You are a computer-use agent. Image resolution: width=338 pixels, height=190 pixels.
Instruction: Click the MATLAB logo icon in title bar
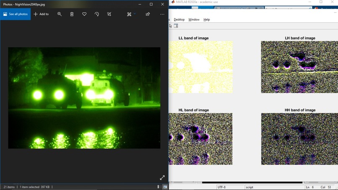(173, 2)
